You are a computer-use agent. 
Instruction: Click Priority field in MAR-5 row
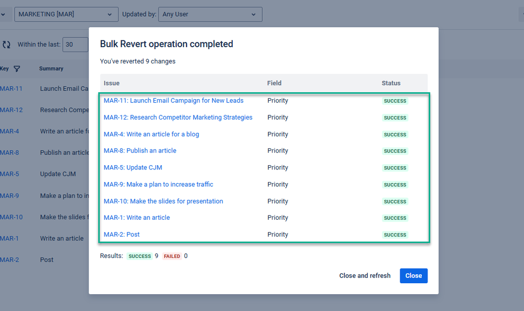pos(277,168)
